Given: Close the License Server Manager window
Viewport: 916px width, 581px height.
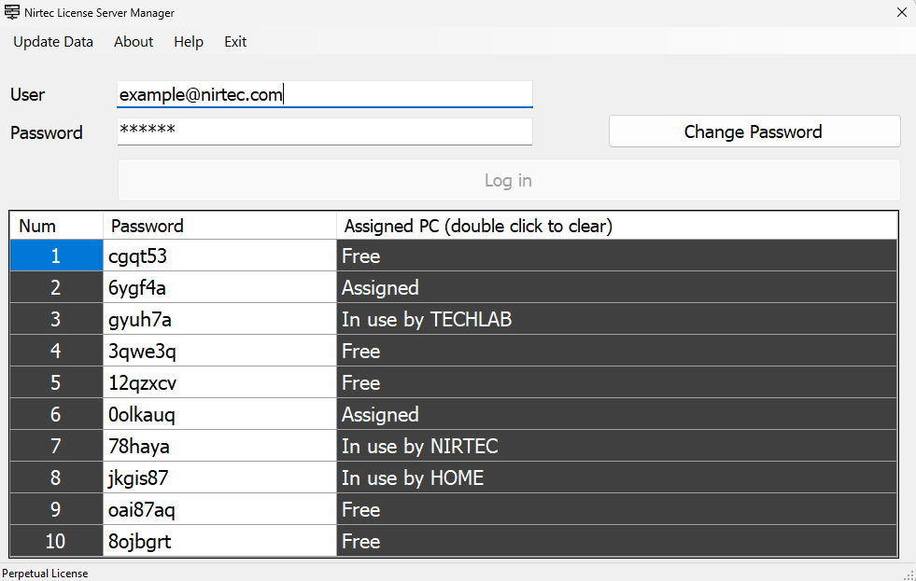Looking at the screenshot, I should tap(901, 13).
